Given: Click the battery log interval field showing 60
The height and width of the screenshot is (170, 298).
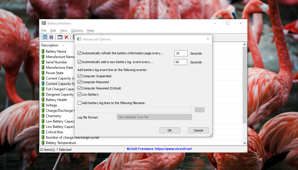Looking at the screenshot, I should [181, 62].
